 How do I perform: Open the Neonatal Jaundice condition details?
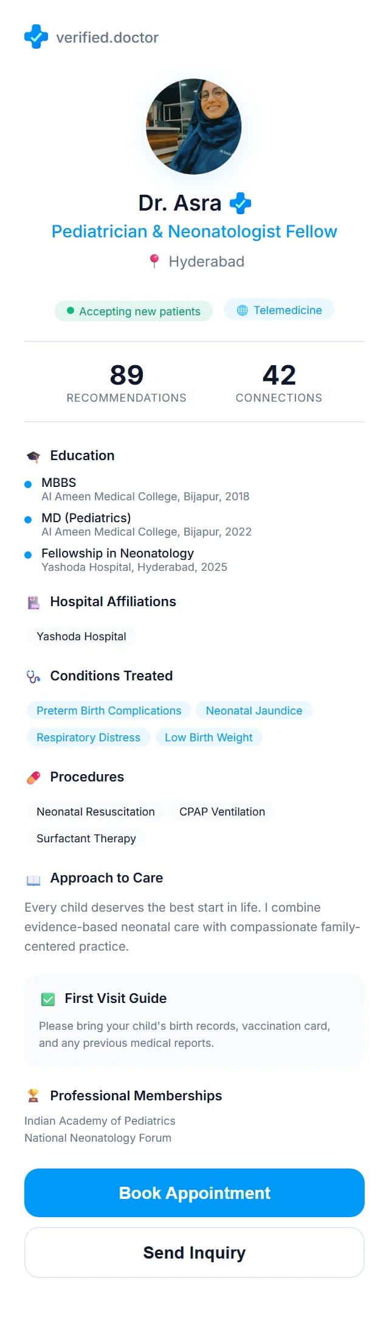pos(253,710)
